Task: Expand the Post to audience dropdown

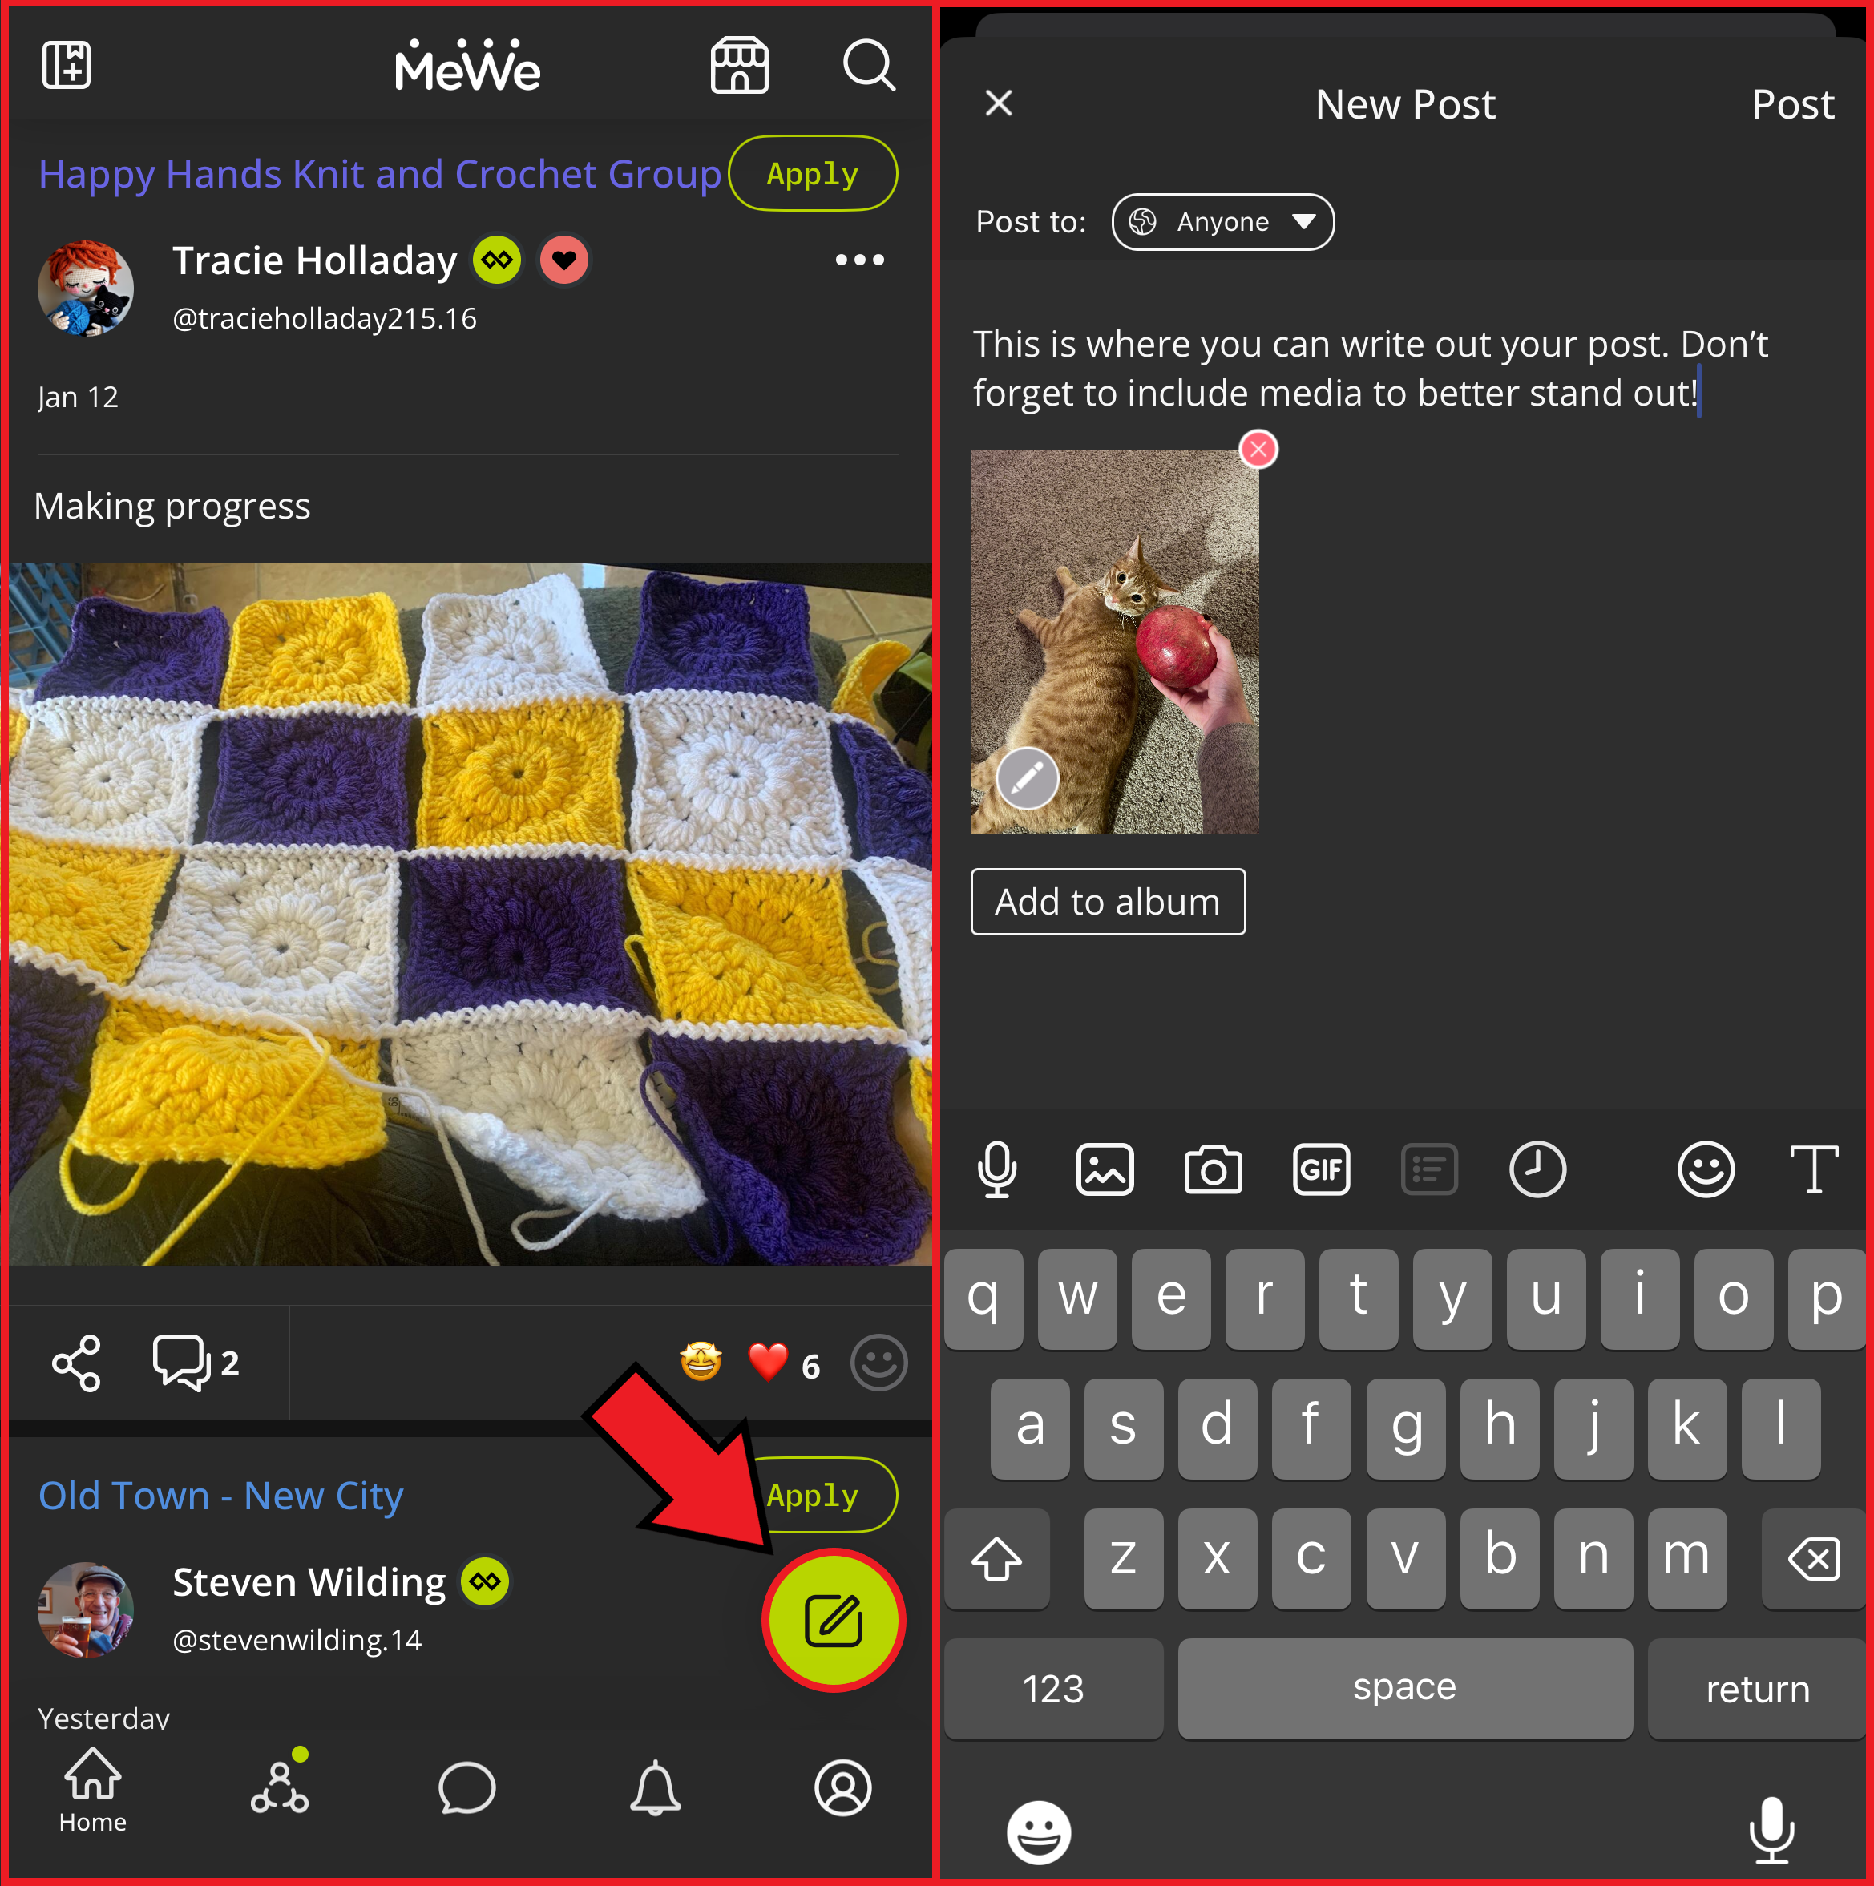Action: [x=1224, y=220]
